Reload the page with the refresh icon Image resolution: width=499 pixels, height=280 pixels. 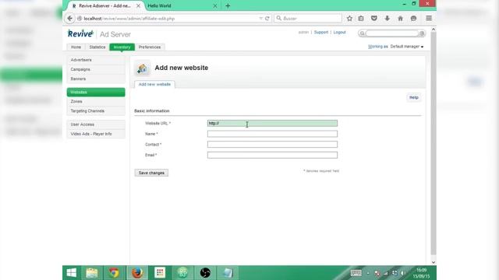pyautogui.click(x=267, y=19)
